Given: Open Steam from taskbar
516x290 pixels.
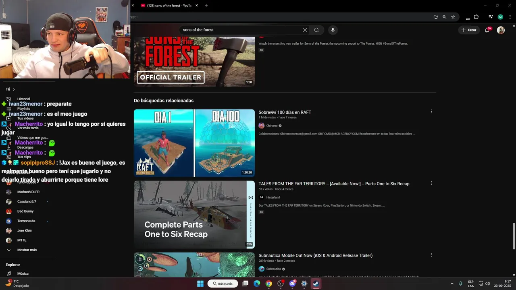Looking at the screenshot, I should point(316,284).
